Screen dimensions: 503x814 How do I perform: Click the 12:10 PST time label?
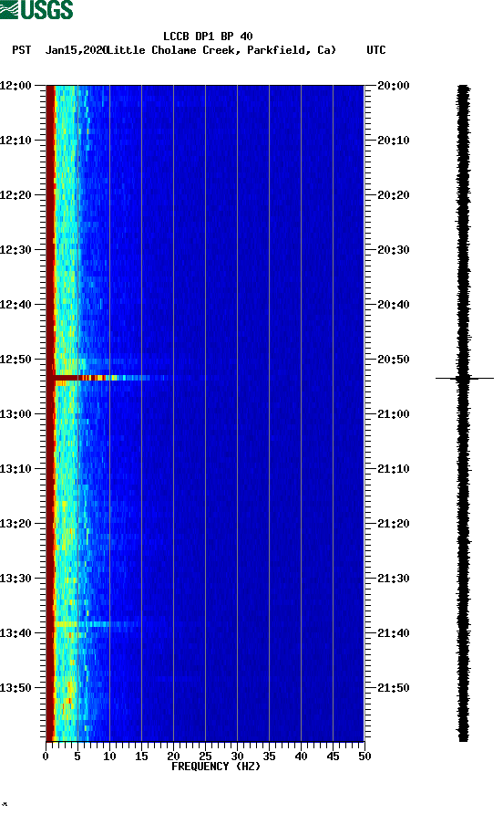click(x=15, y=141)
